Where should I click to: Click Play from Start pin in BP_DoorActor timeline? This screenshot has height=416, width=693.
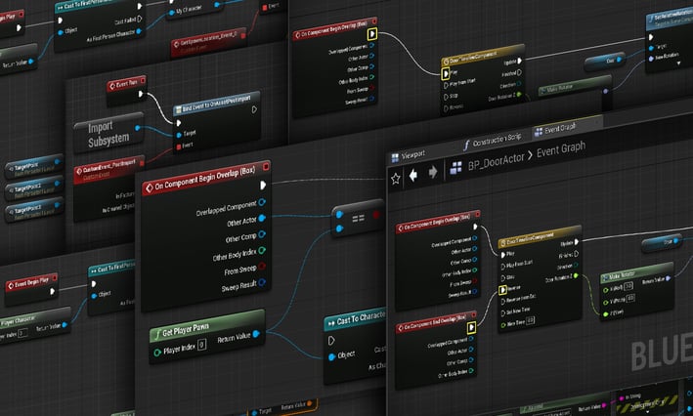point(503,267)
